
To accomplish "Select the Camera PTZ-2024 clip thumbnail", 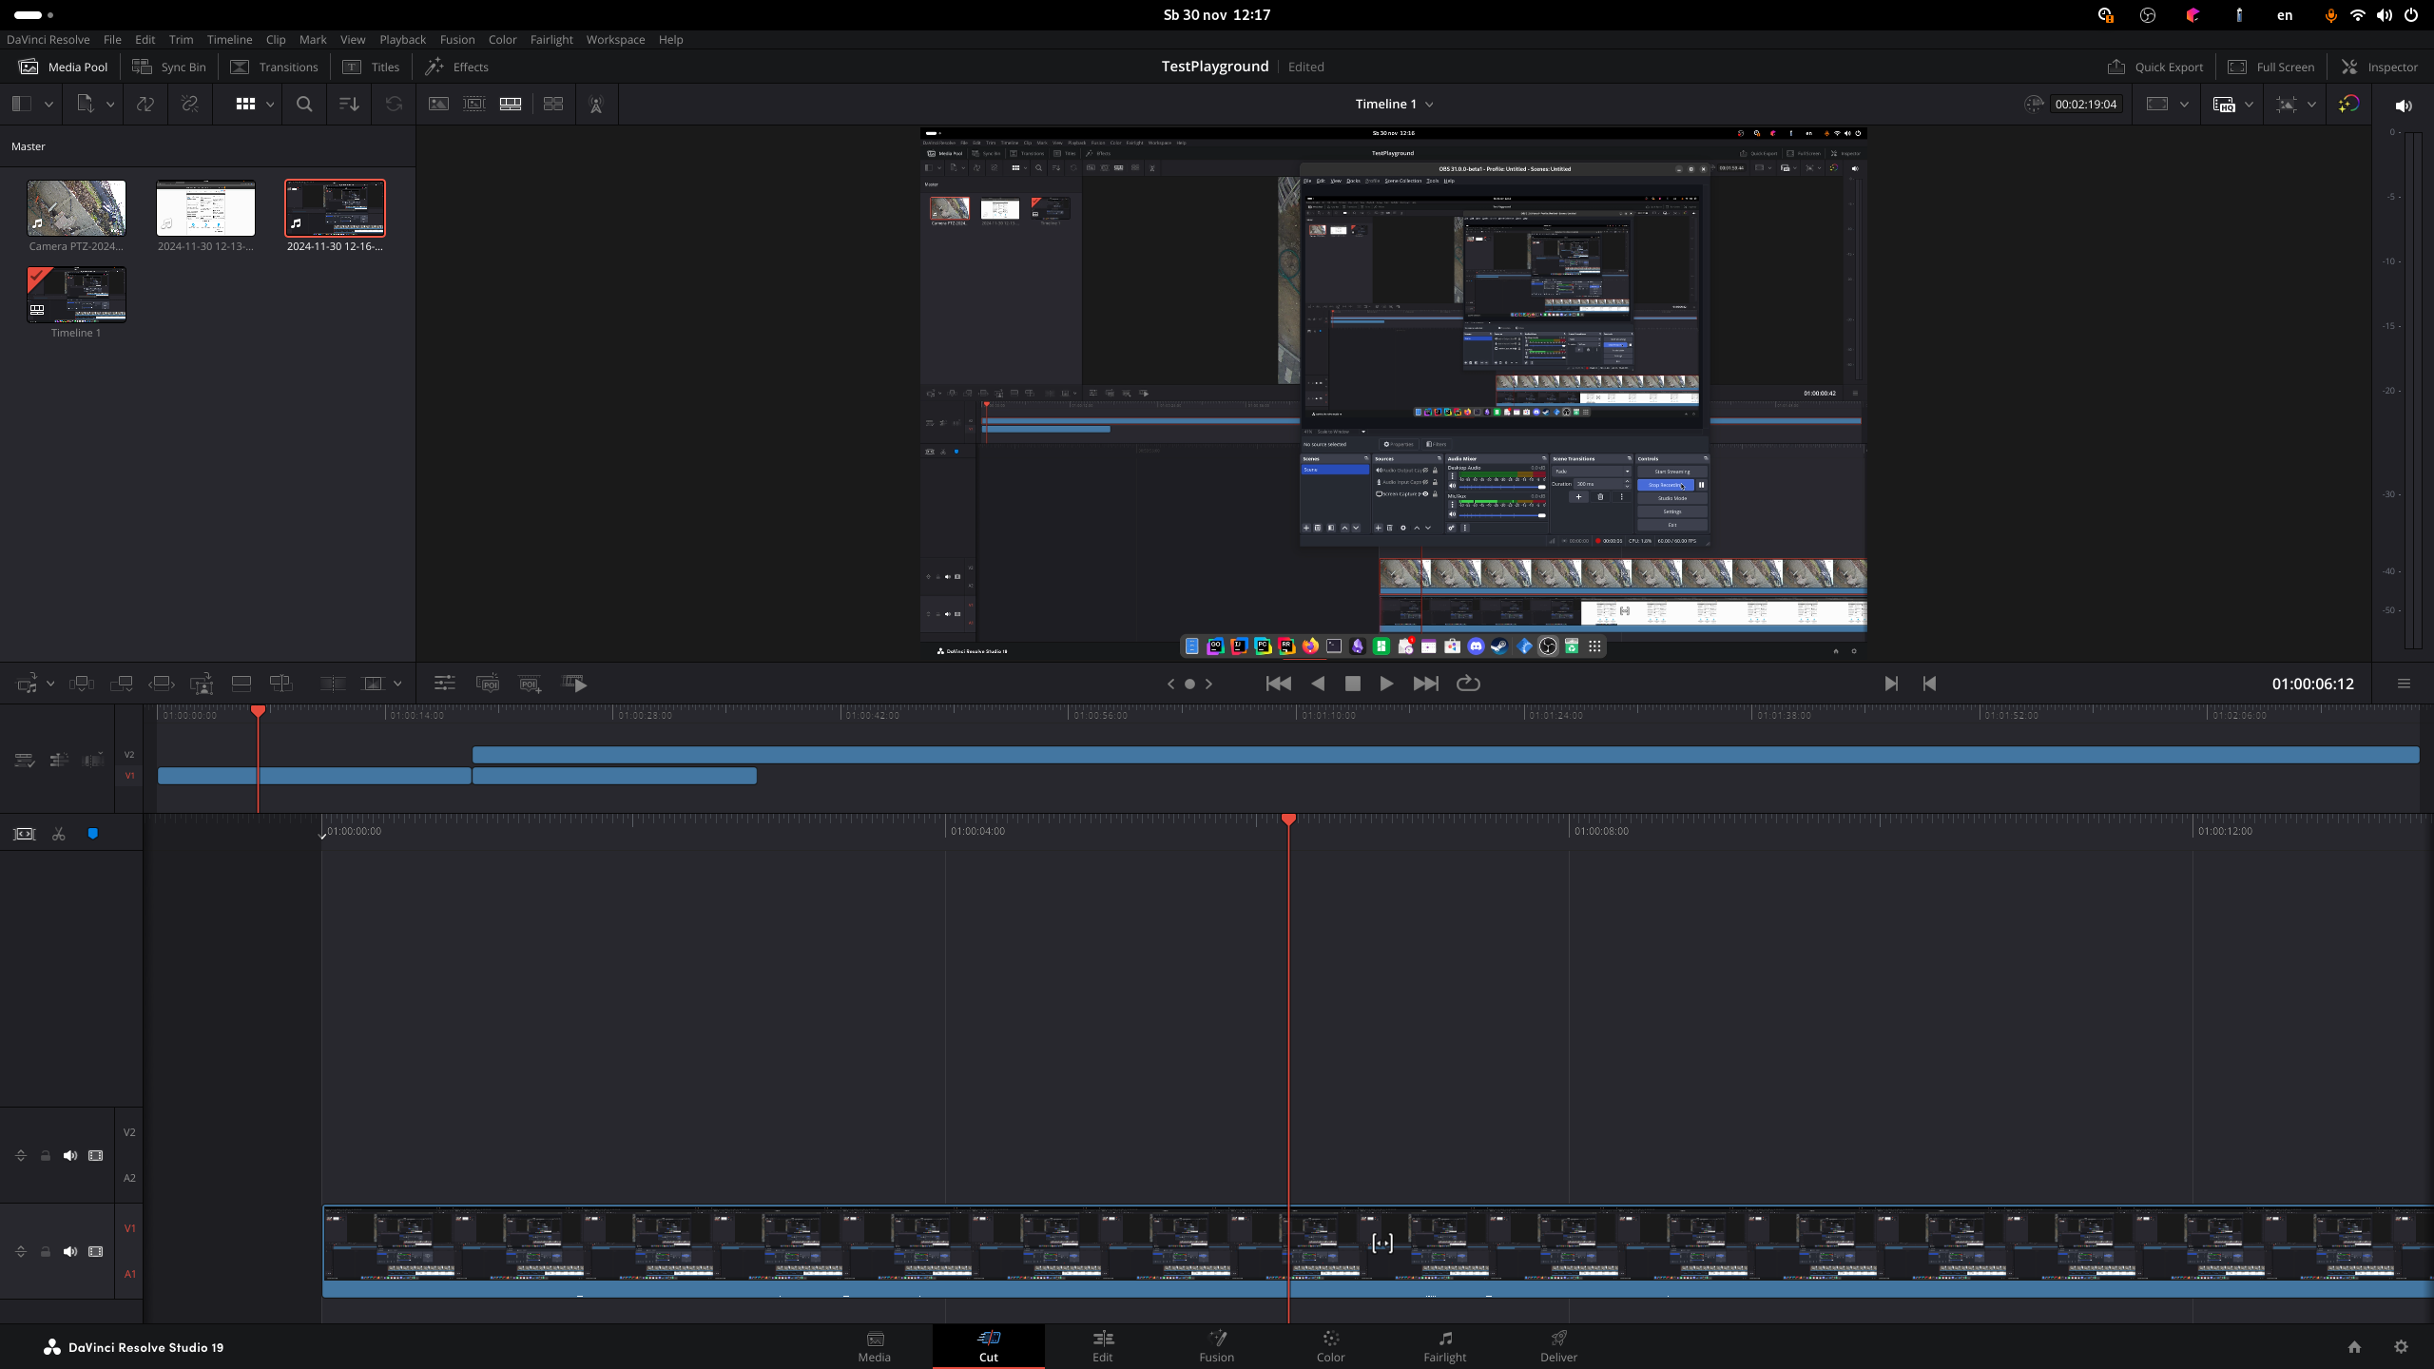I will pos(76,207).
